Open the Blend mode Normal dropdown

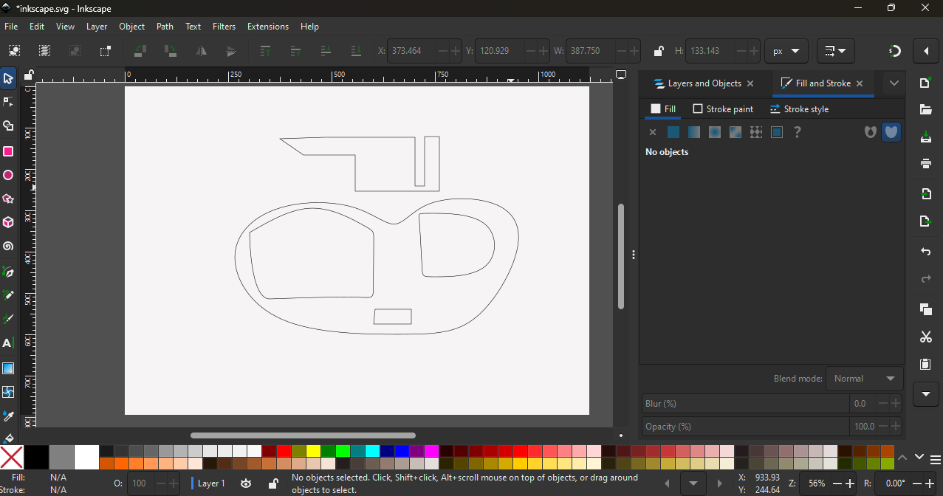[864, 379]
